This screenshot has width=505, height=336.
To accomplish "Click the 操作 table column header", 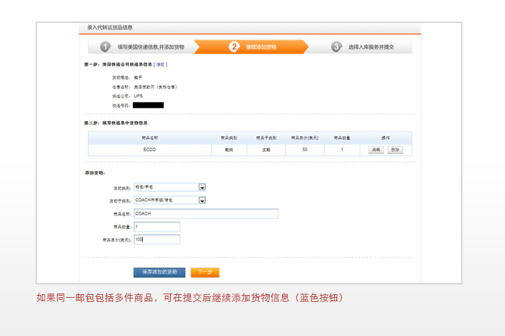I will coord(385,138).
